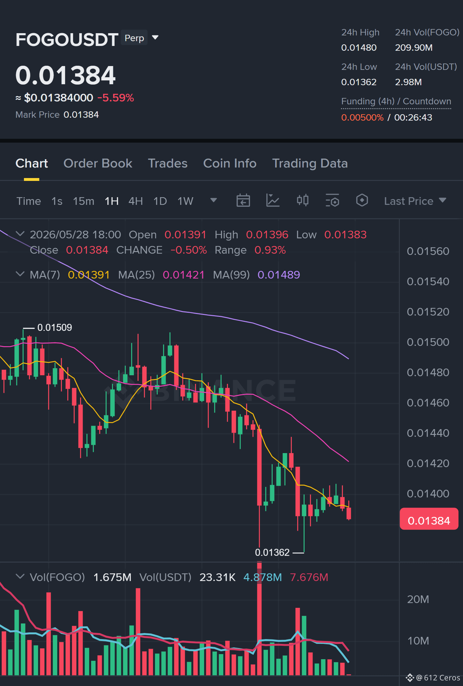Click the hexagon indicator settings icon
The width and height of the screenshot is (463, 686).
[x=362, y=200]
